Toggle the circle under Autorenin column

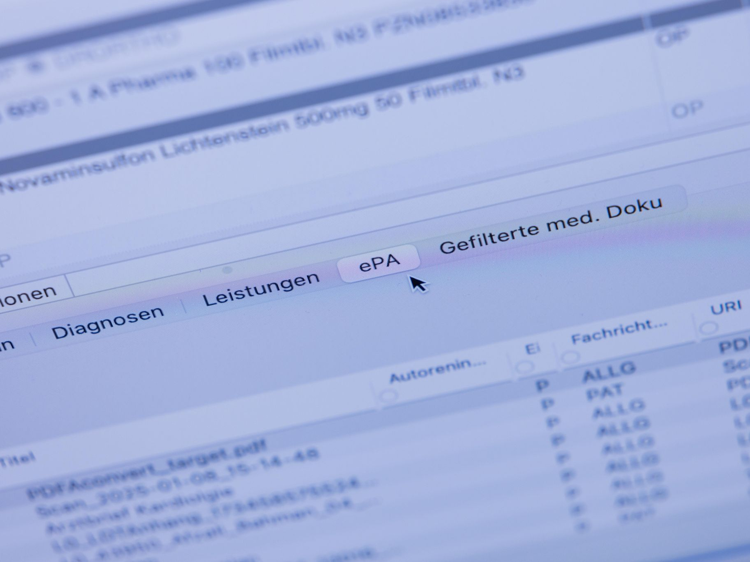[389, 395]
